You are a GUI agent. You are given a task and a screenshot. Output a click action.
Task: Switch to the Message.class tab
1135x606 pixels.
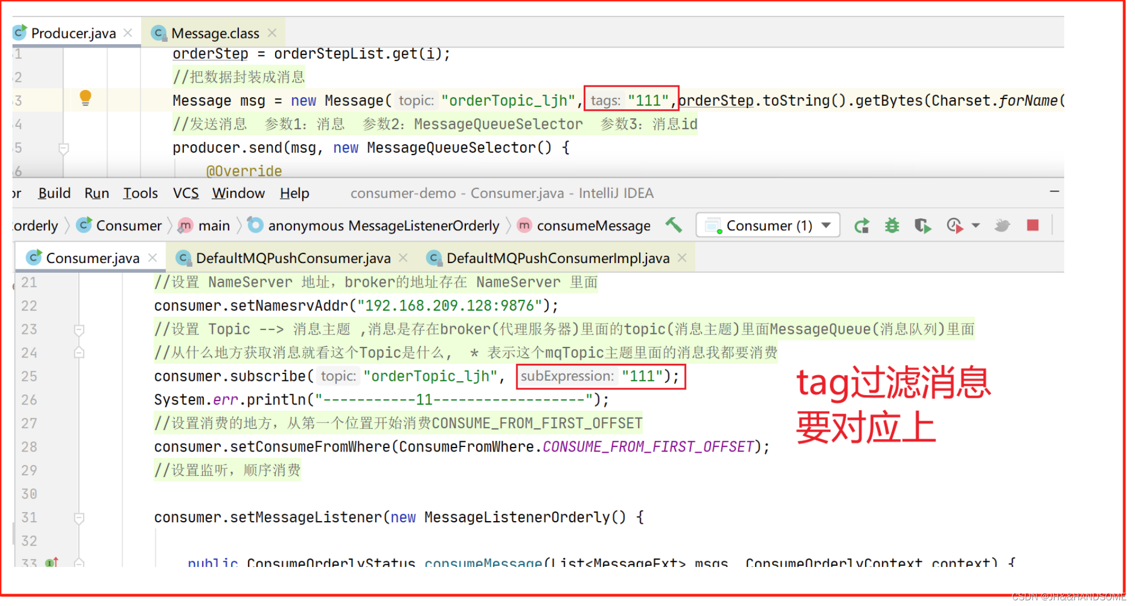coord(215,33)
